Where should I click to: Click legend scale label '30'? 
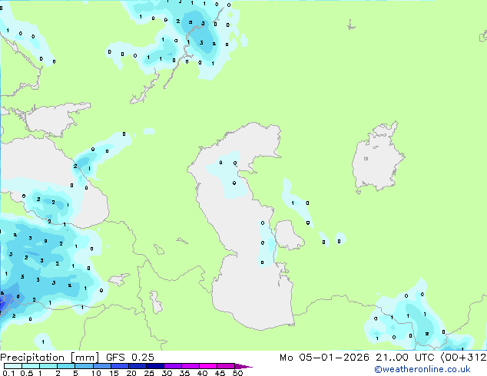pyautogui.click(x=167, y=373)
